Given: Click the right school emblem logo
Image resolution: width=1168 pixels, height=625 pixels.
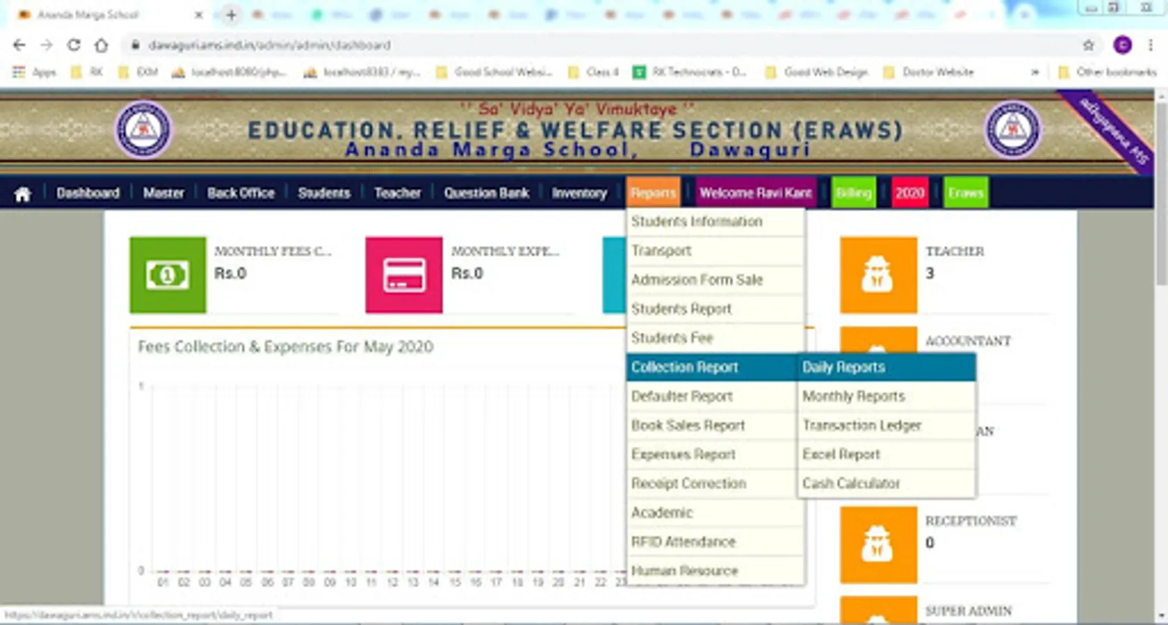Looking at the screenshot, I should (x=1012, y=130).
